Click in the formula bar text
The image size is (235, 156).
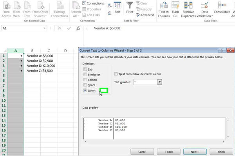tap(107, 28)
